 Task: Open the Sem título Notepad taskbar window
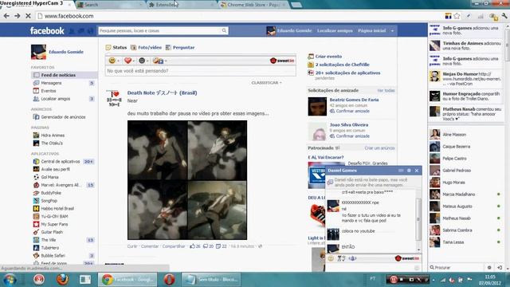(211, 279)
